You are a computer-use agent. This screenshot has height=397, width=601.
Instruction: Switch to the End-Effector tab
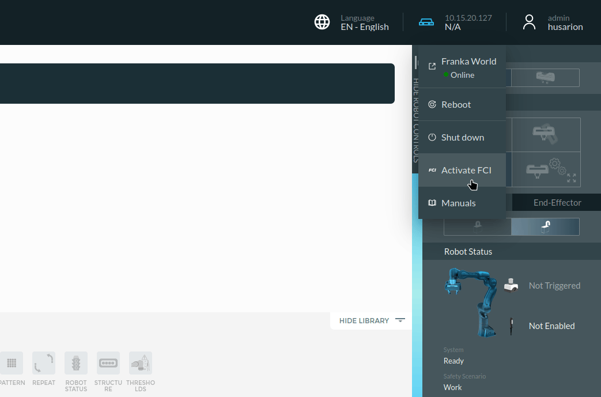557,203
